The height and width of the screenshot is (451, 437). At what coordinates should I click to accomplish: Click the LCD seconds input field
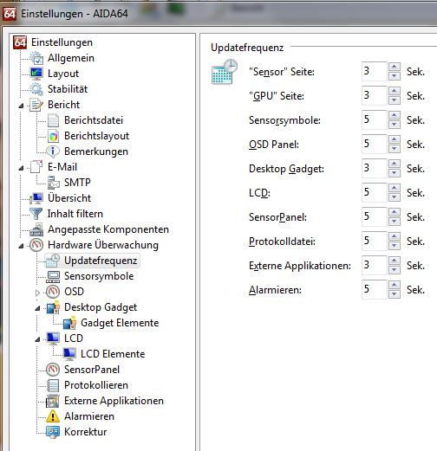click(374, 192)
